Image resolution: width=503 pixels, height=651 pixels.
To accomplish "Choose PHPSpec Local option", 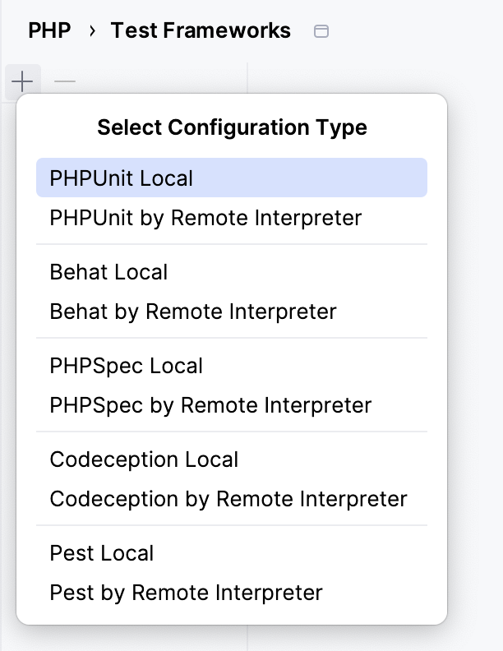I will coord(126,366).
